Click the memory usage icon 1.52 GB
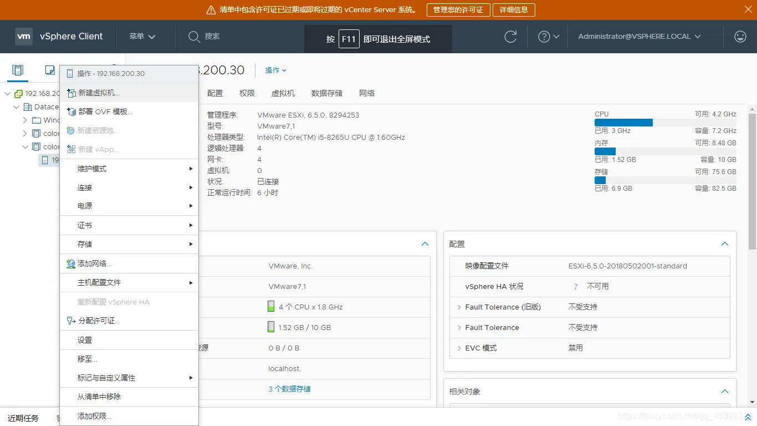757x426 pixels. 271,327
